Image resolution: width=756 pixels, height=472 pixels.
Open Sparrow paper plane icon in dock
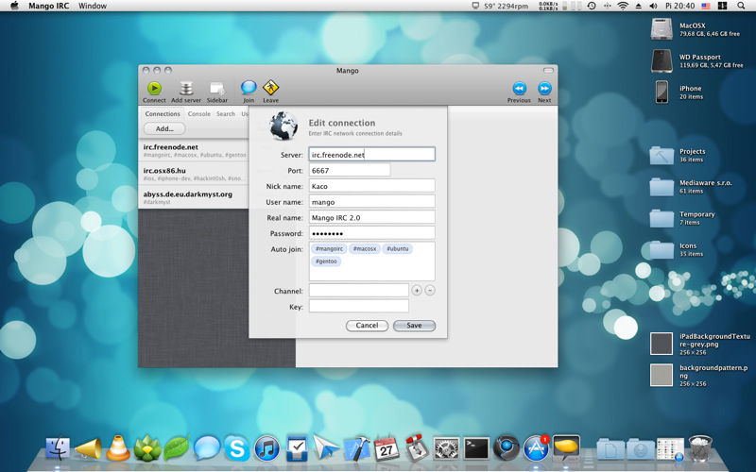click(326, 447)
